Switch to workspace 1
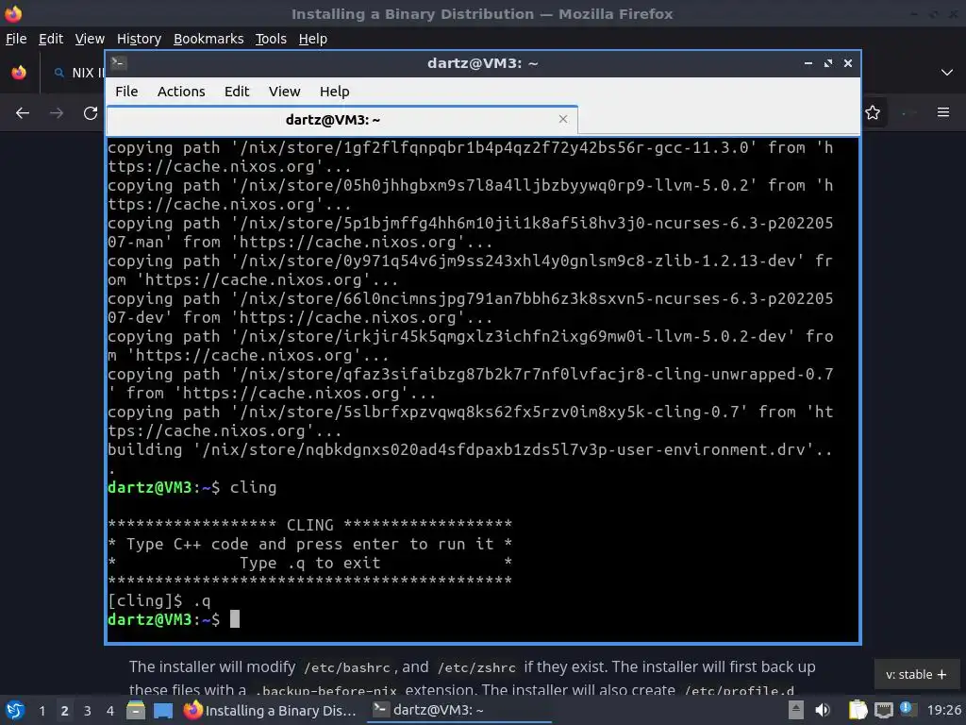The height and width of the screenshot is (725, 966). (42, 711)
